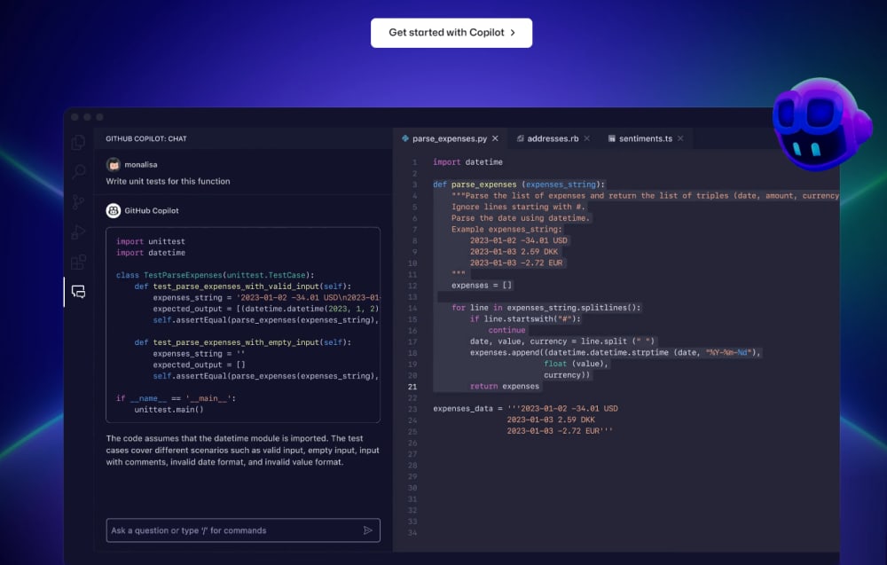Click 'test_parse_expenses_with_empty_input' definition line
Viewport: 887px width, 565px height.
[x=243, y=342]
